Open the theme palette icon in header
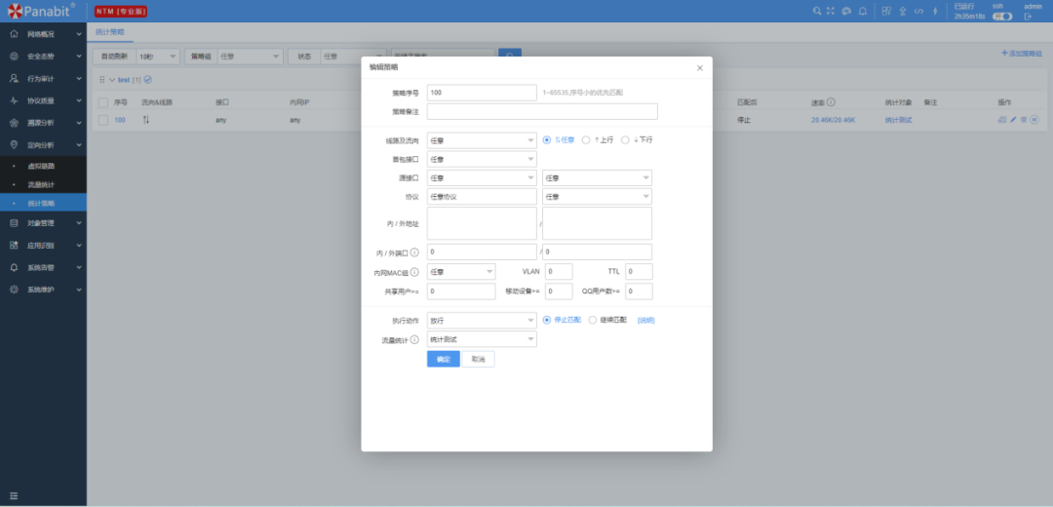Image resolution: width=1053 pixels, height=507 pixels. pos(846,11)
